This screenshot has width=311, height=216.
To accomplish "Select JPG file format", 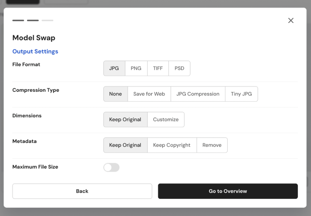I will coord(114,68).
